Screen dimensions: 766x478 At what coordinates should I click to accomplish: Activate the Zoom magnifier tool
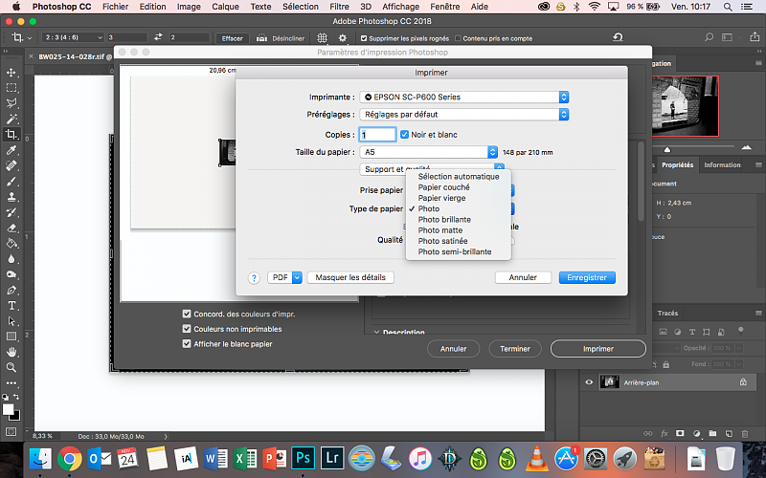(11, 367)
